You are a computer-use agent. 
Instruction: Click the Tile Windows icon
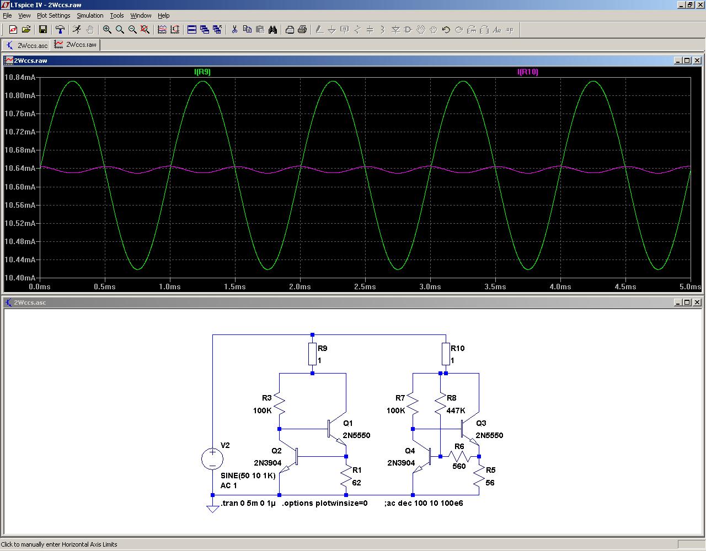(192, 30)
